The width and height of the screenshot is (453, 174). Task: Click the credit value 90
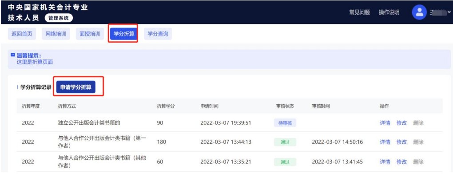tap(160, 123)
